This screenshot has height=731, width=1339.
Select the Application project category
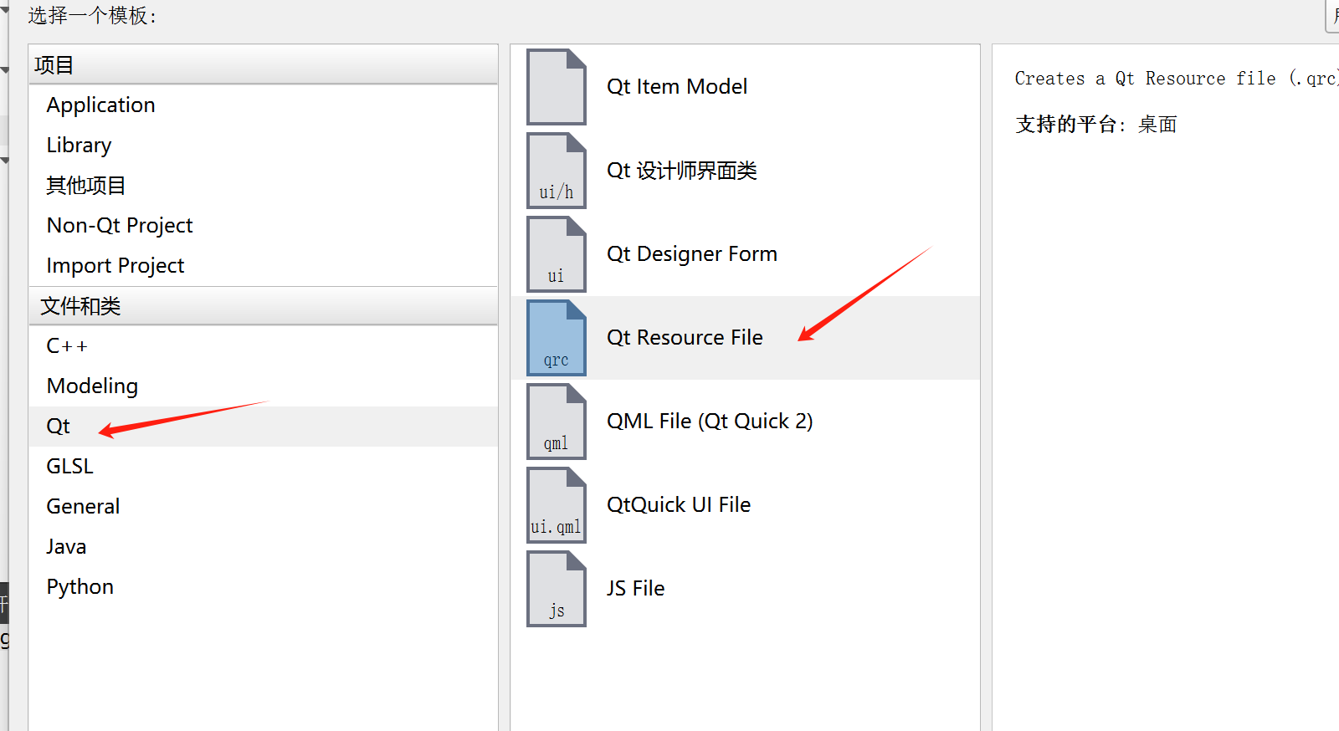[x=264, y=105]
